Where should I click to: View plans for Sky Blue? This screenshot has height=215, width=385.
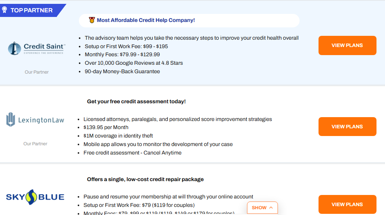[x=347, y=205]
